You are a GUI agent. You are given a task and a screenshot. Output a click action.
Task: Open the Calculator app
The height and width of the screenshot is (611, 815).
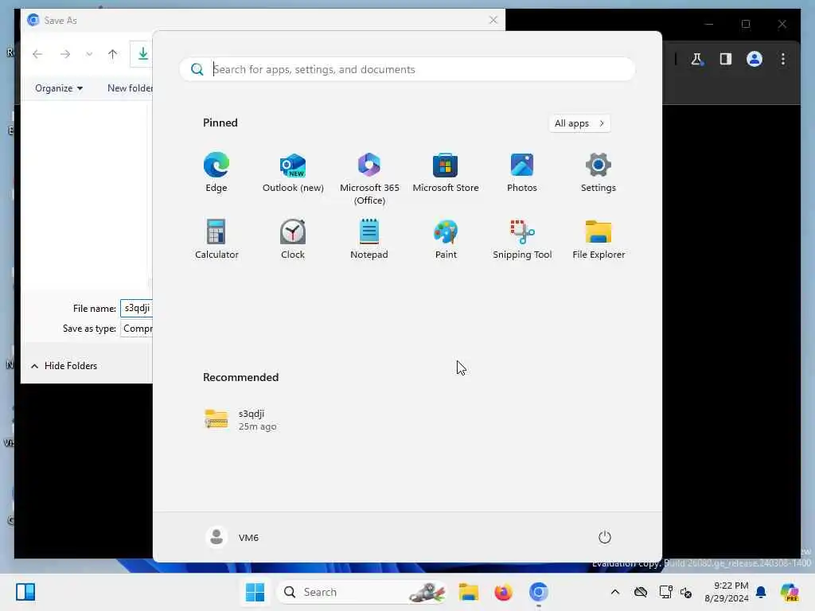(216, 239)
